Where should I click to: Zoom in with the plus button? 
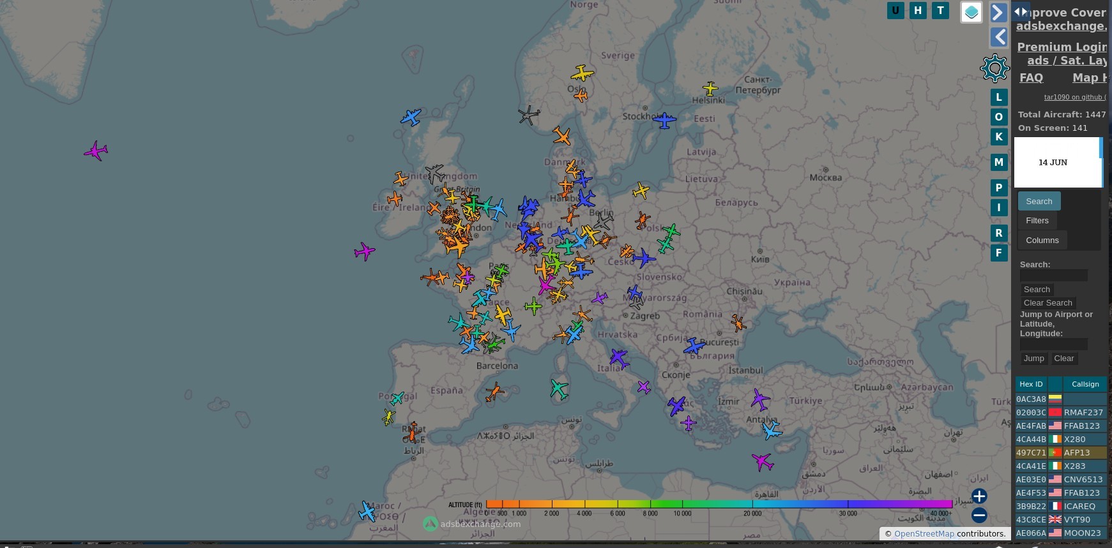point(979,496)
